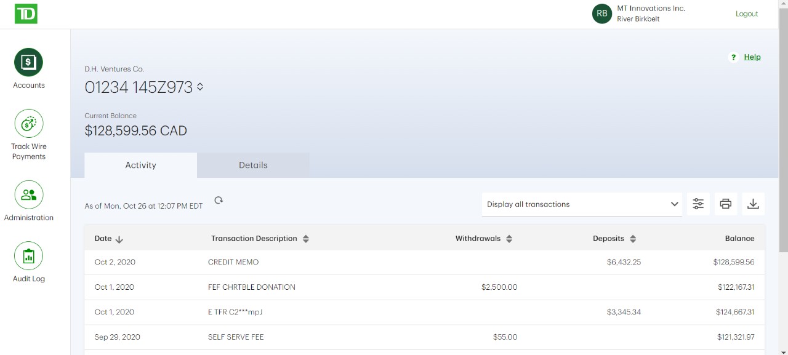Open Track Wire Payments

(x=29, y=124)
